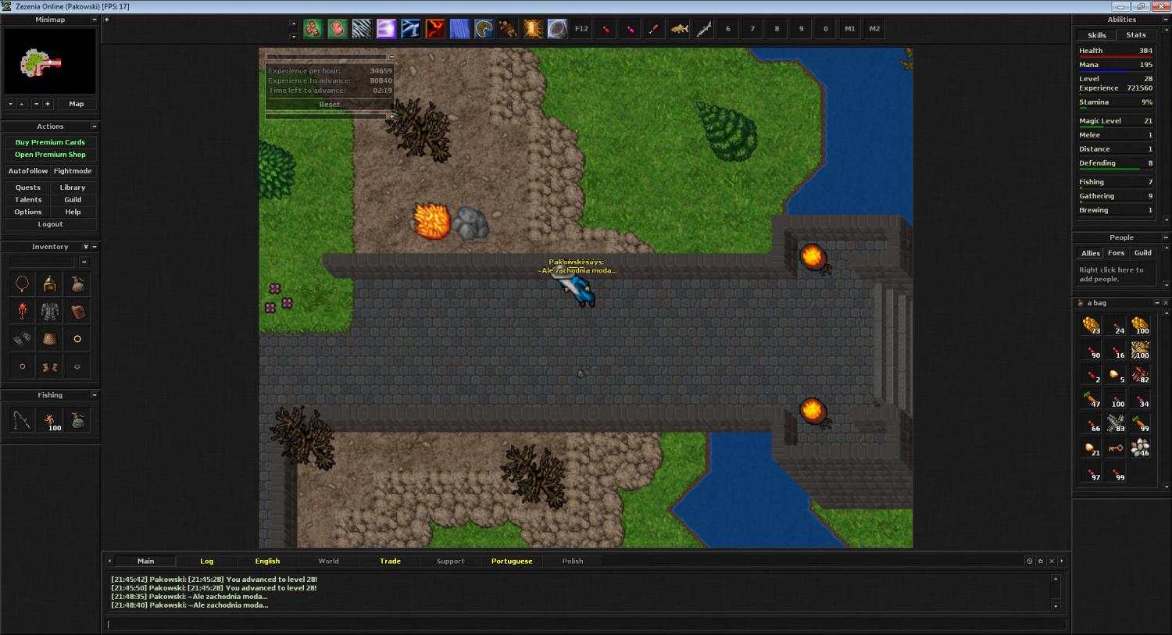The height and width of the screenshot is (635, 1172).
Task: Toggle Fightmode in Actions panel
Action: 73,171
